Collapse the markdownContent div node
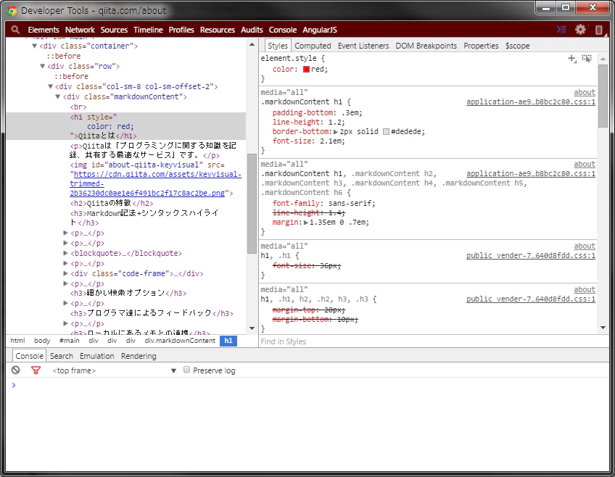Screen dimensions: 615x477 click(58, 97)
